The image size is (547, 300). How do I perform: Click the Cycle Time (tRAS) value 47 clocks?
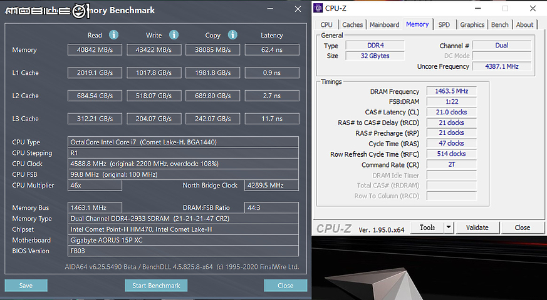click(x=451, y=143)
